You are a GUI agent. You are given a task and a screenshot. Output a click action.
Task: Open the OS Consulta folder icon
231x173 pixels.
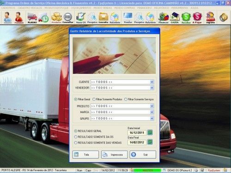[x=103, y=18]
